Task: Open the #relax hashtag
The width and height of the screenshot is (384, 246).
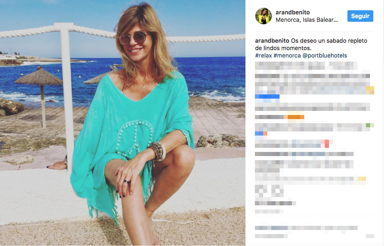Action: 264,55
